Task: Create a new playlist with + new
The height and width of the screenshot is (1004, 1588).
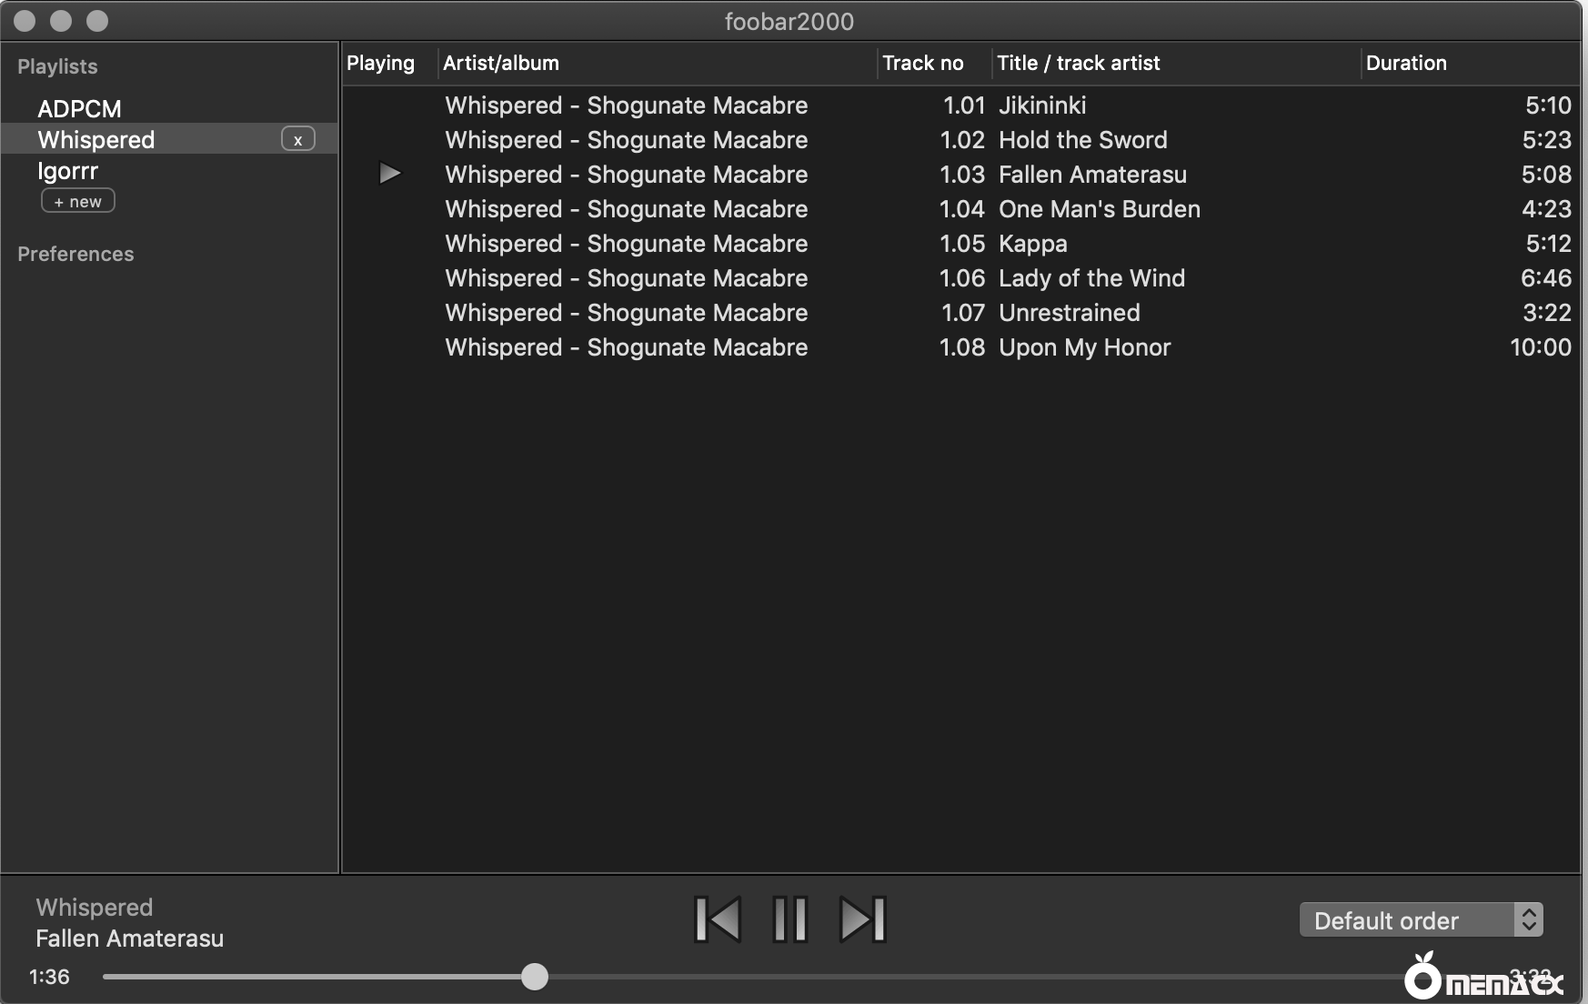Action: tap(78, 201)
